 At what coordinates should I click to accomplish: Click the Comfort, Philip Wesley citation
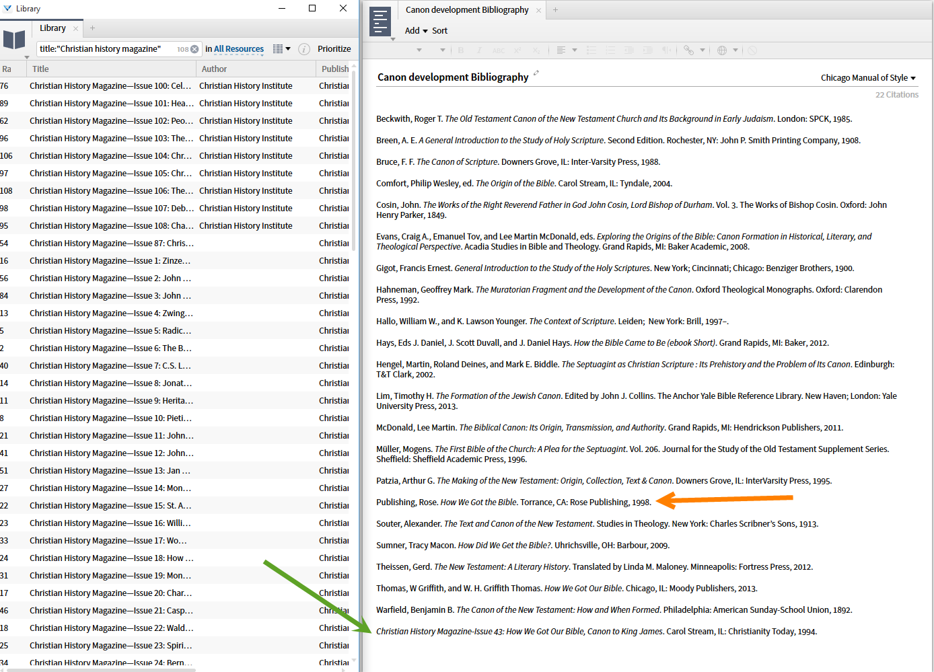point(524,184)
